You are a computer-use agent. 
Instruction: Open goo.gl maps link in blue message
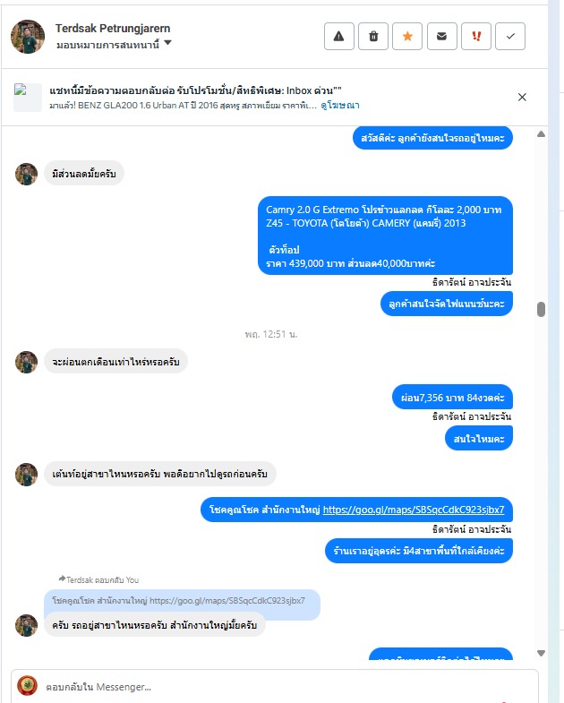coord(414,510)
